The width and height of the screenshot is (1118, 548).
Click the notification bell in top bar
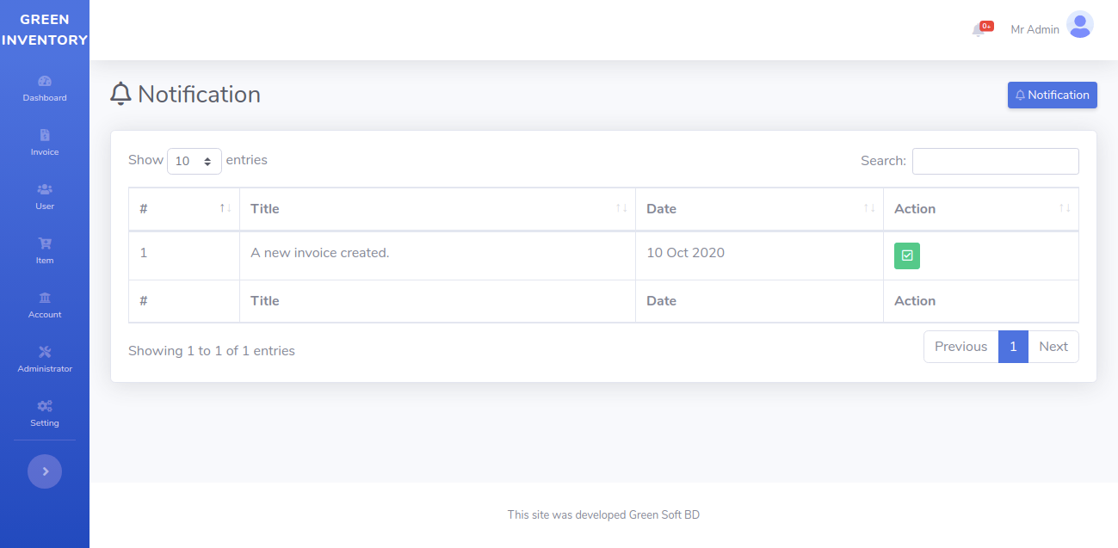(979, 30)
